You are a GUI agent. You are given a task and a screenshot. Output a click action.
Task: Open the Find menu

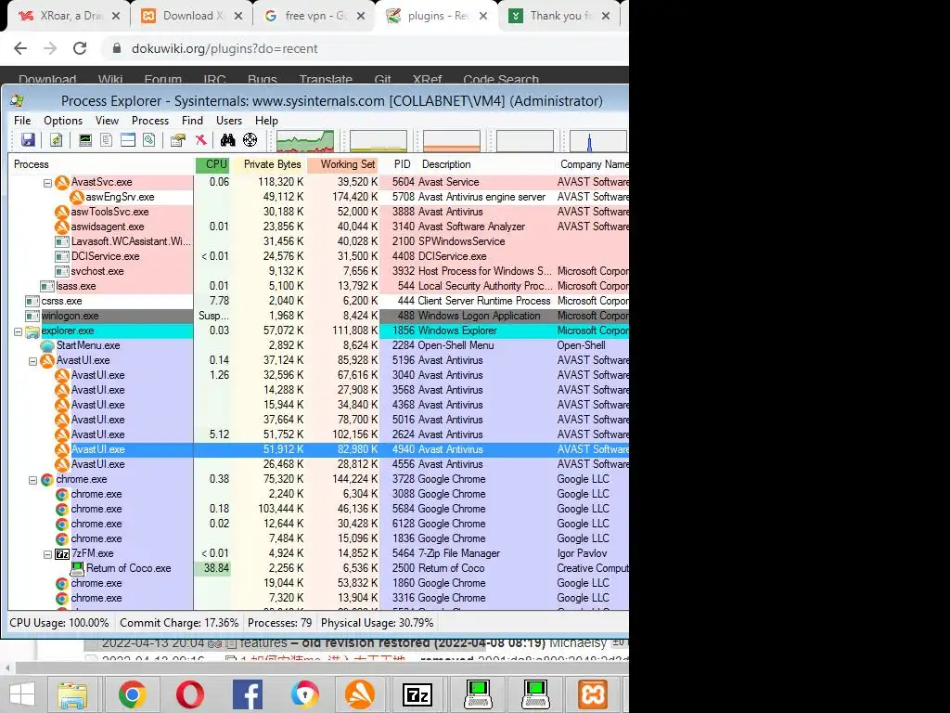click(193, 121)
